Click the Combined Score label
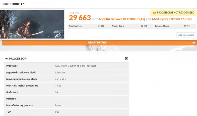The width and height of the screenshot is (197, 116). [x=162, y=26]
